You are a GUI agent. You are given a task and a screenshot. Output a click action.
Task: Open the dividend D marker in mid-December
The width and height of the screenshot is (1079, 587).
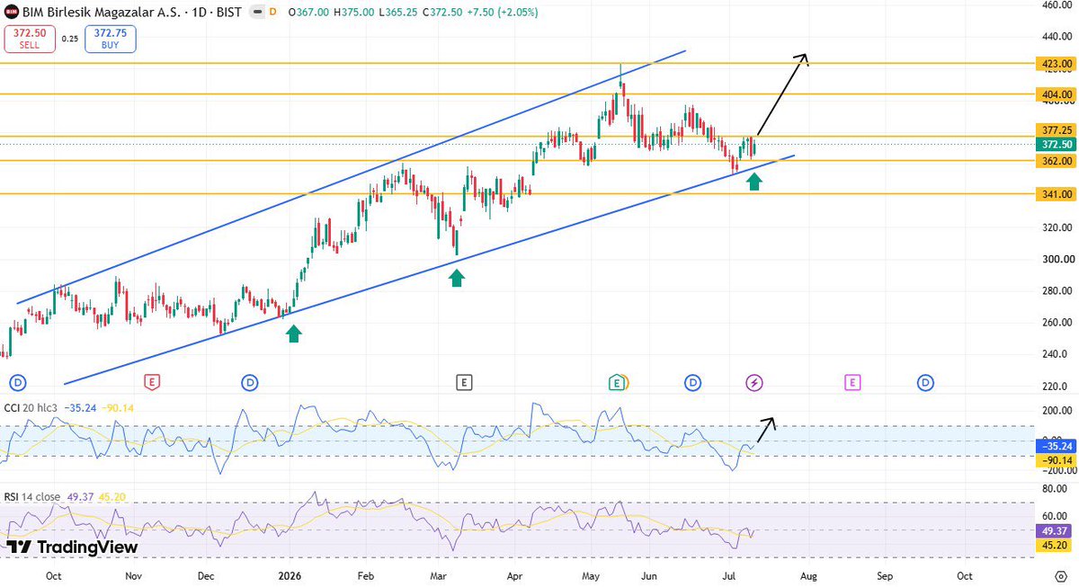pos(249,382)
